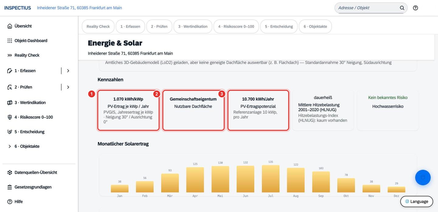Click the Language button
The width and height of the screenshot is (438, 212).
[x=416, y=201]
